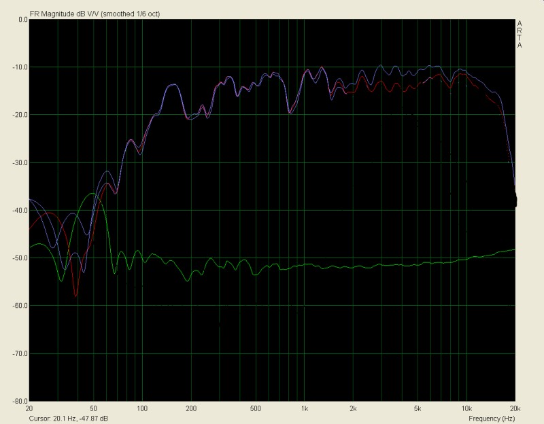The width and height of the screenshot is (544, 424).
Task: Click the 'Frequency (Hz)' axis label
Action: pos(492,419)
